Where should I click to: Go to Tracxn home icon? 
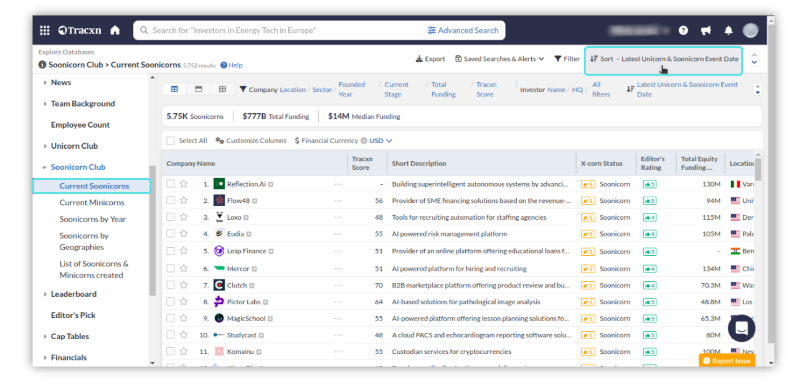coord(115,30)
